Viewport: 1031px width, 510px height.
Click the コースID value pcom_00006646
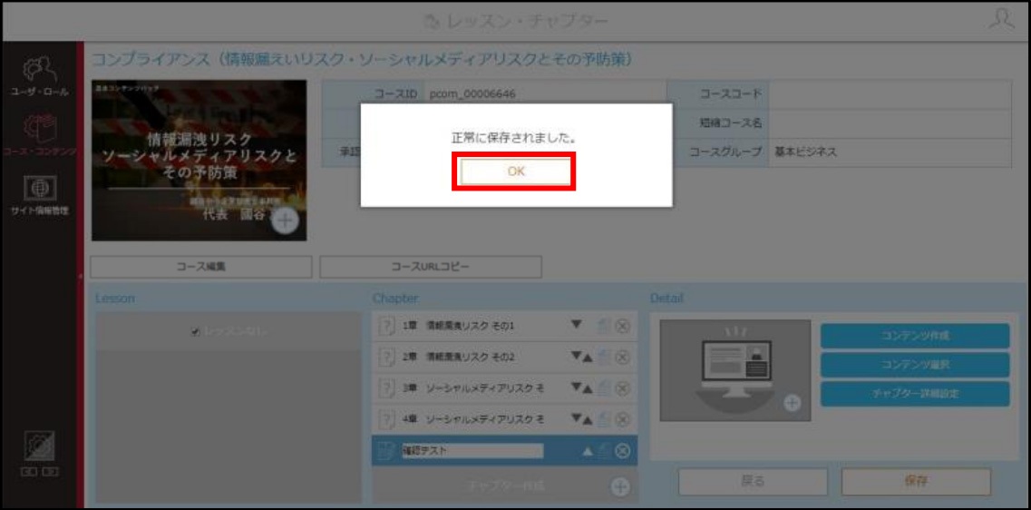472,94
